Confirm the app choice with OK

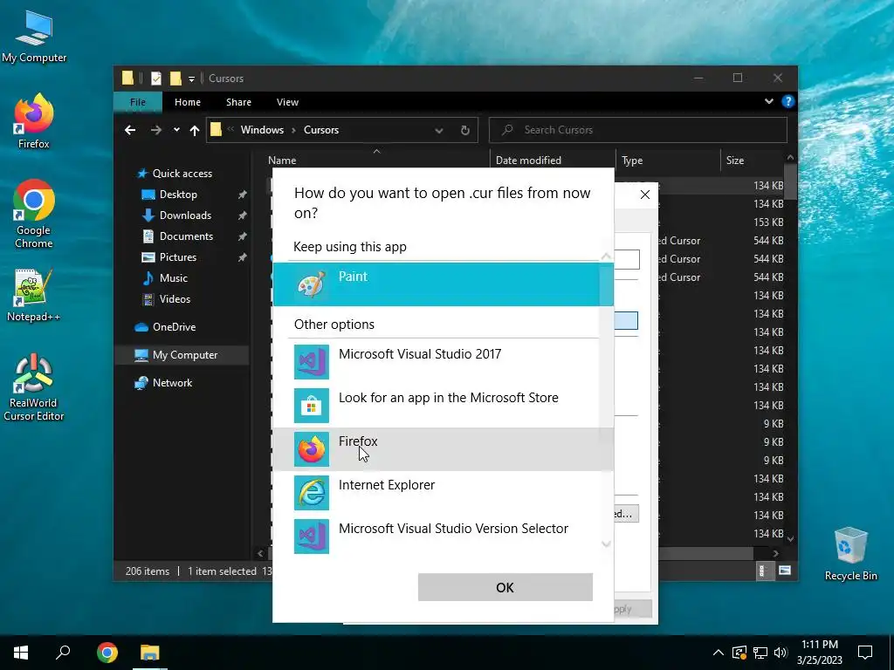click(x=505, y=587)
